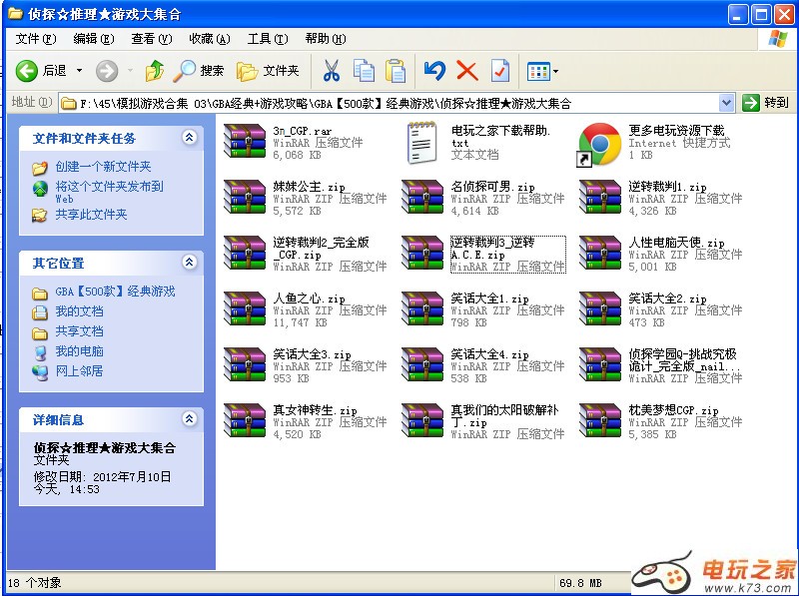Image resolution: width=799 pixels, height=596 pixels.
Task: Click the Paste clipboard icon in toolbar
Action: pyautogui.click(x=397, y=71)
